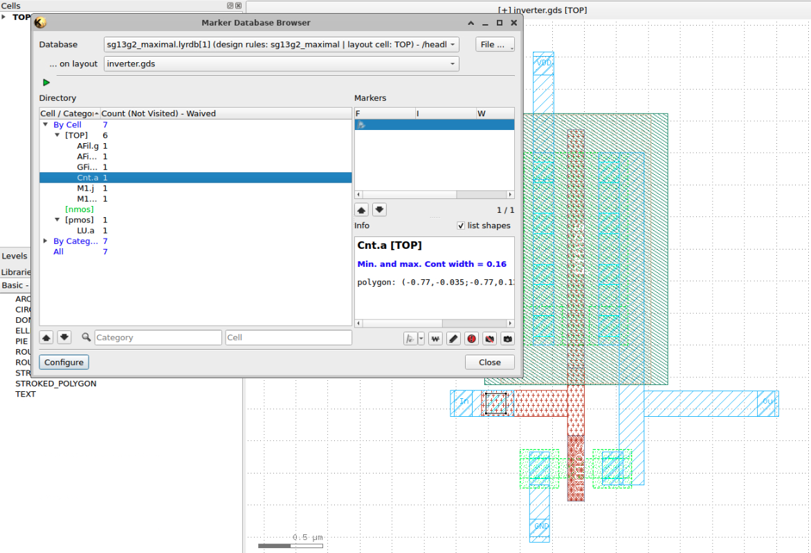Click the waive 'W' strikethrough icon
Viewport: 811px width, 553px height.
point(435,339)
